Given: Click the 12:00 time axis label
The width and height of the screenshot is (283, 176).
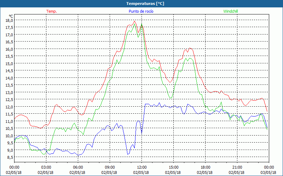Looking at the screenshot, I should click(142, 168).
